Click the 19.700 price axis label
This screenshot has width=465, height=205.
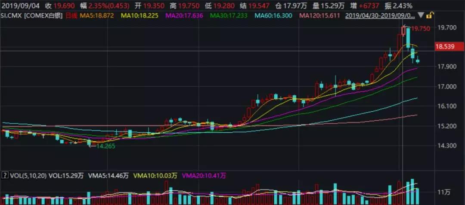(447, 28)
